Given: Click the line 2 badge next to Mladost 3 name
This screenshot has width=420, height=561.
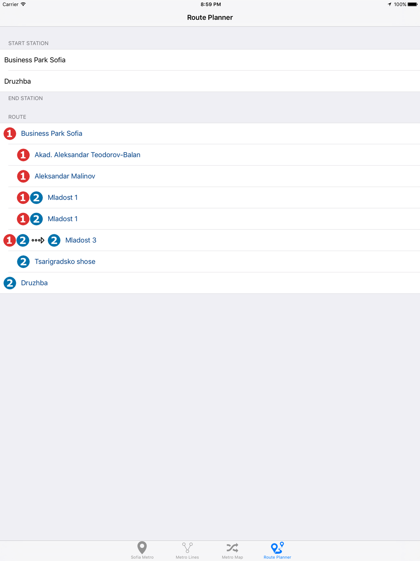Looking at the screenshot, I should coord(54,241).
